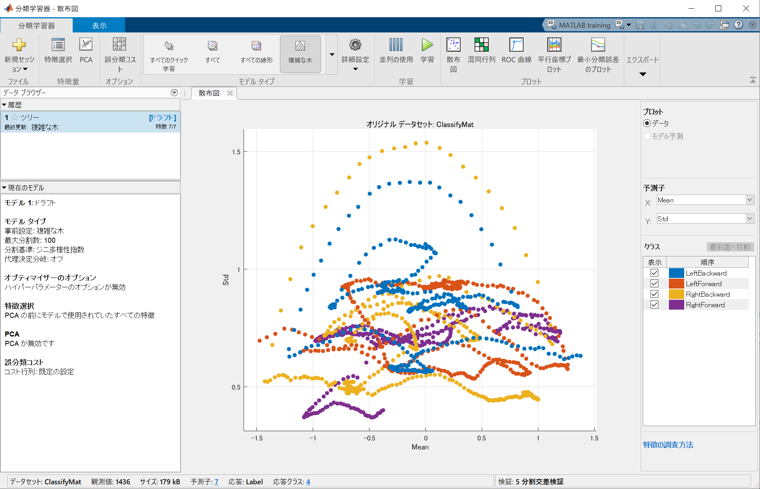Open the 特徴選択 feature selection tool
This screenshot has width=760, height=489.
[58, 50]
